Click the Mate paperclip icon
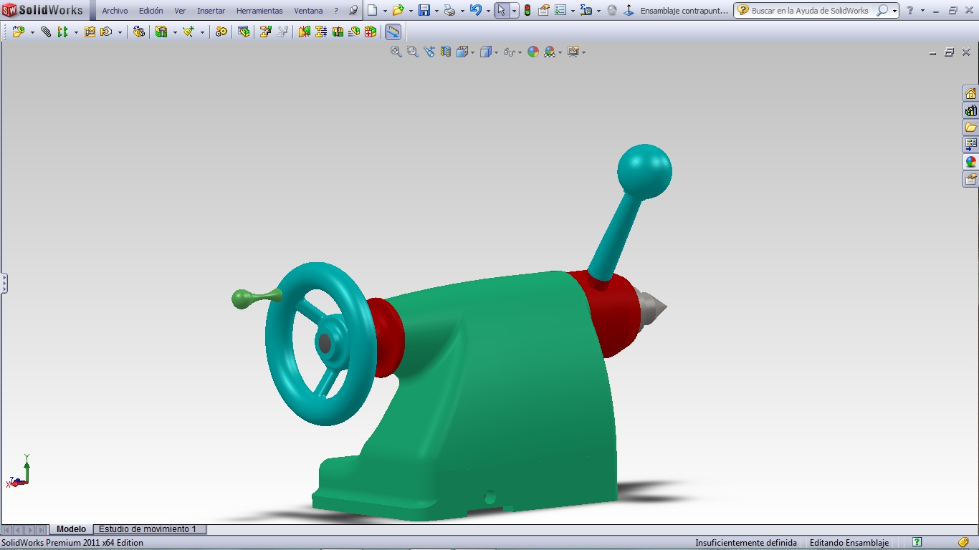Screen dimensions: 979x550 (x=46, y=32)
